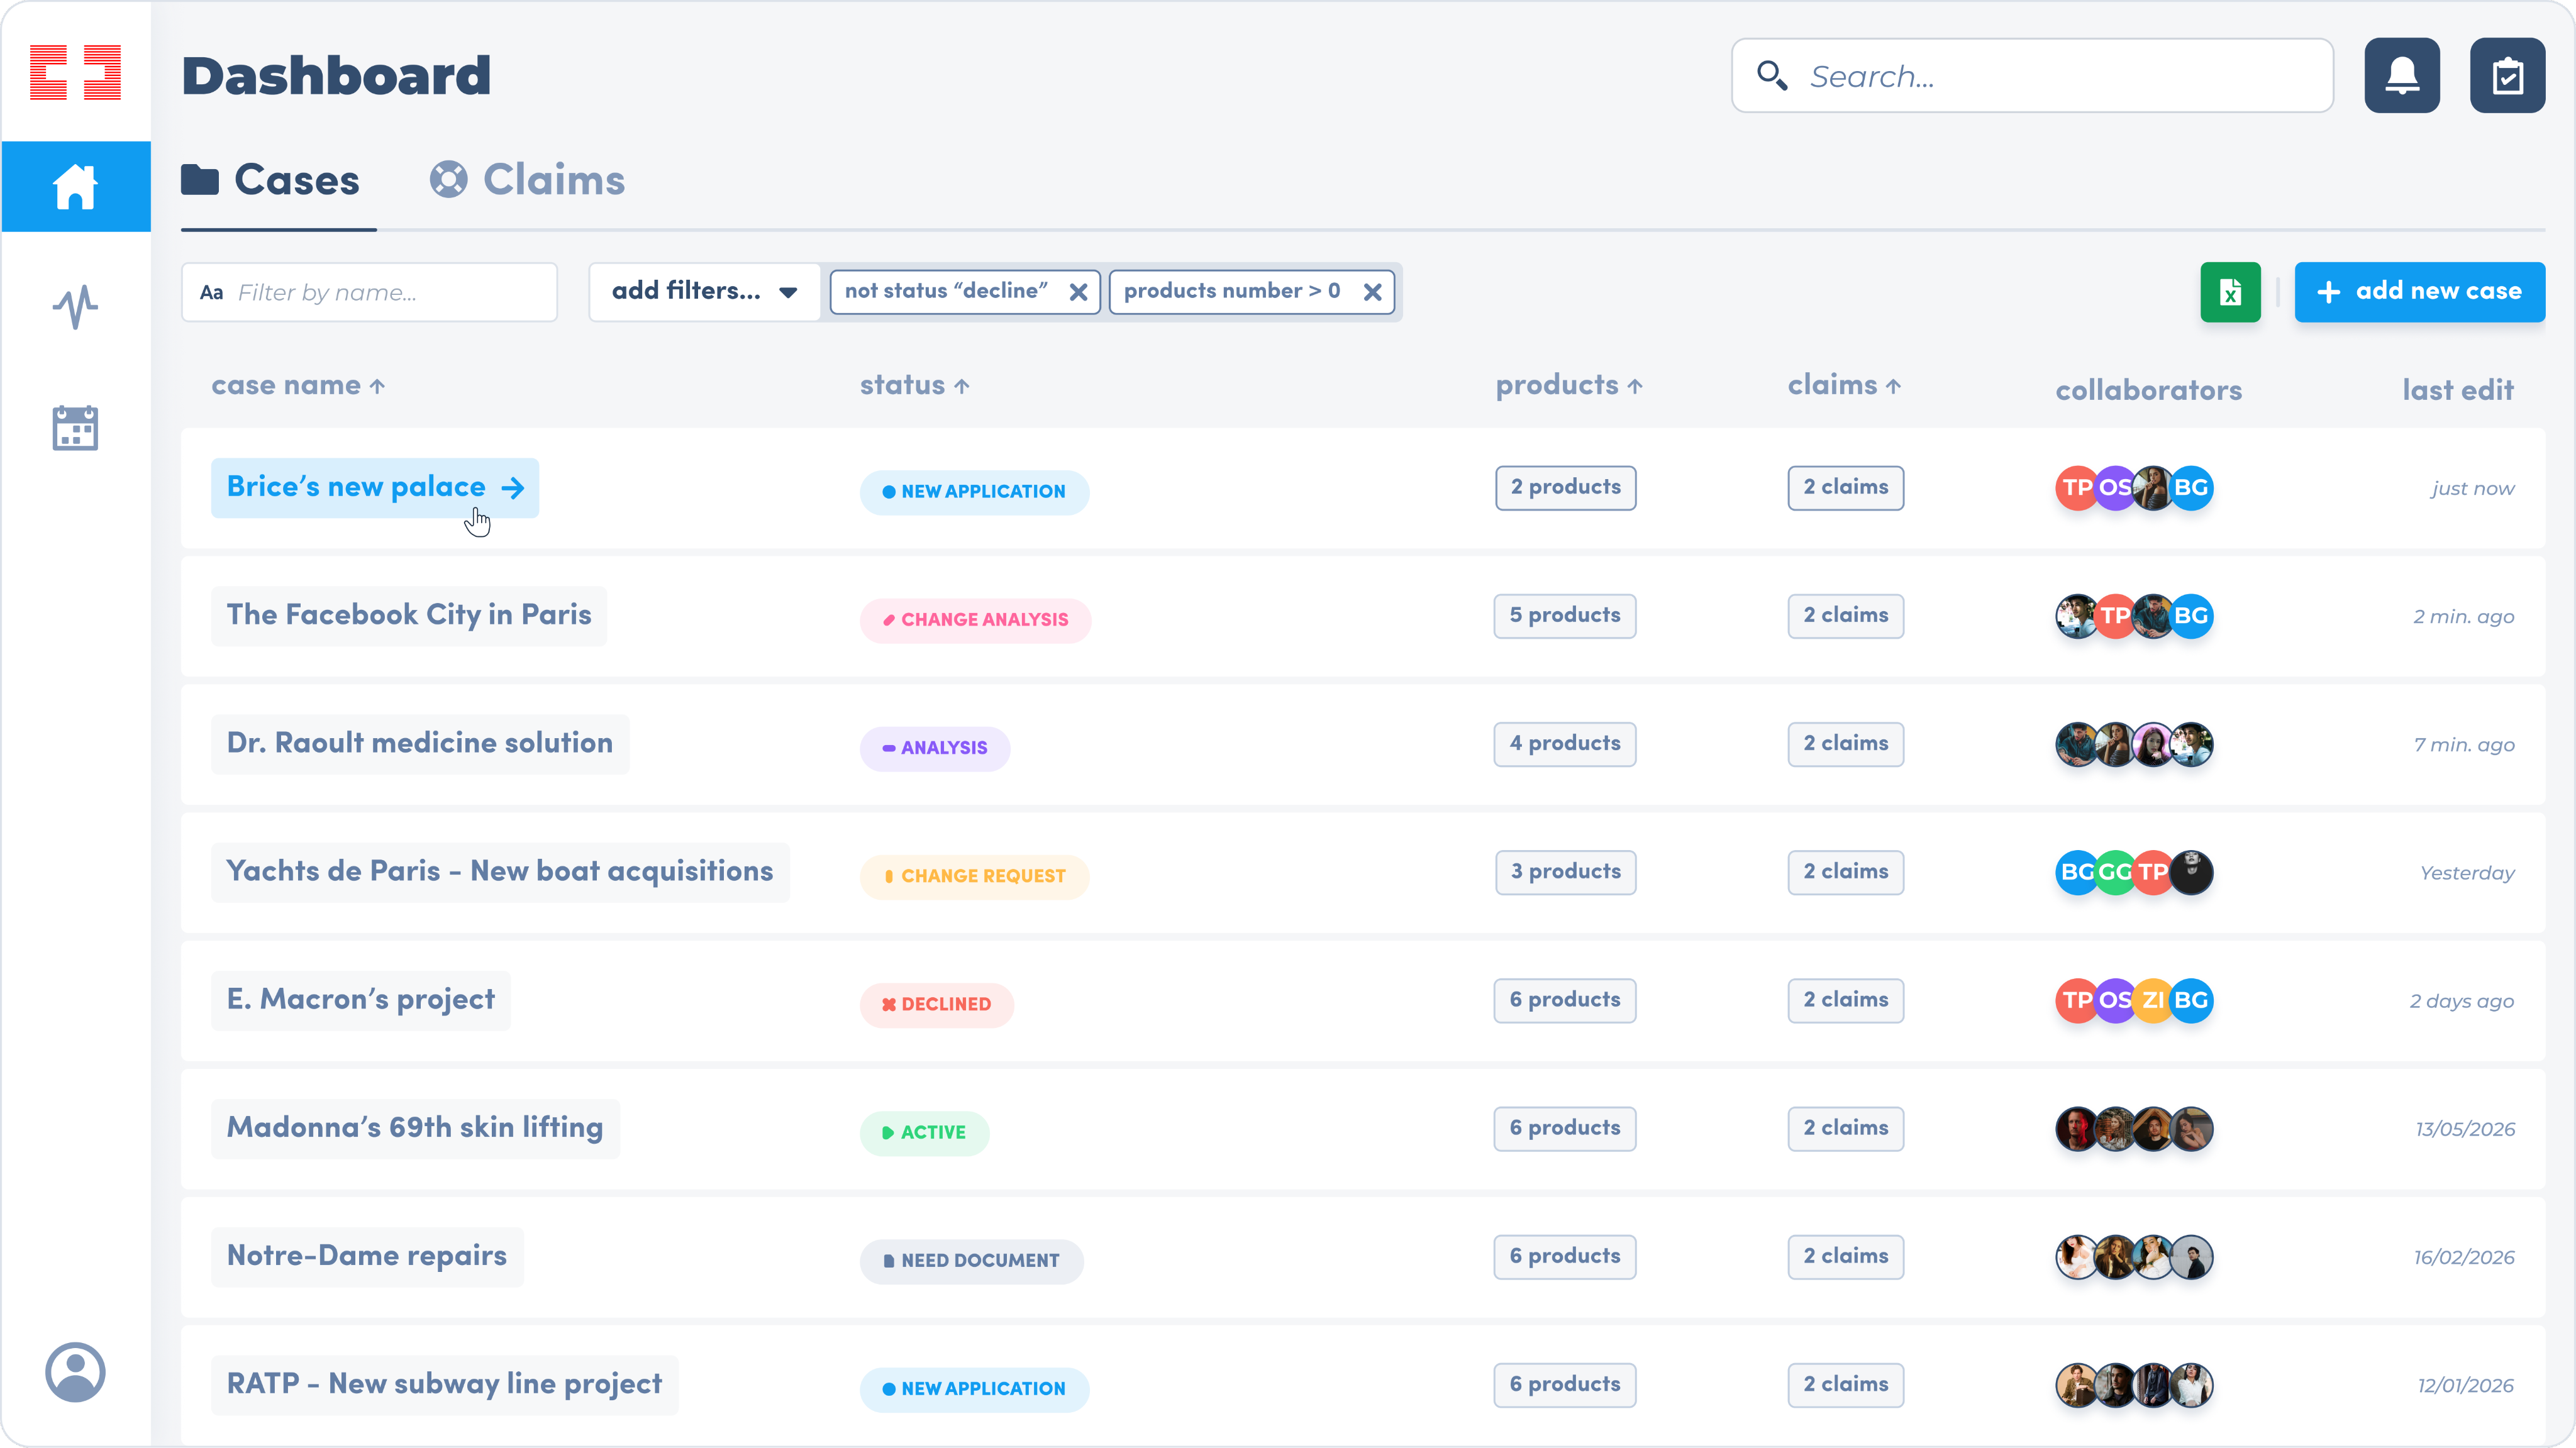
Task: Remove the products number filter
Action: 1372,292
